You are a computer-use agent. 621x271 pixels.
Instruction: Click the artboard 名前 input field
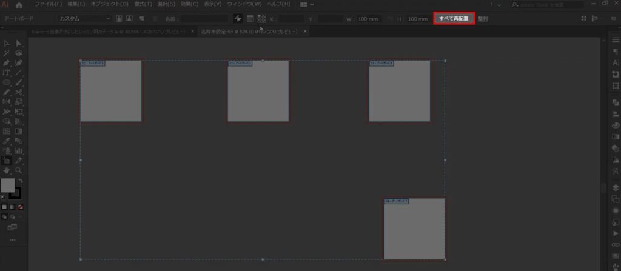click(x=203, y=19)
